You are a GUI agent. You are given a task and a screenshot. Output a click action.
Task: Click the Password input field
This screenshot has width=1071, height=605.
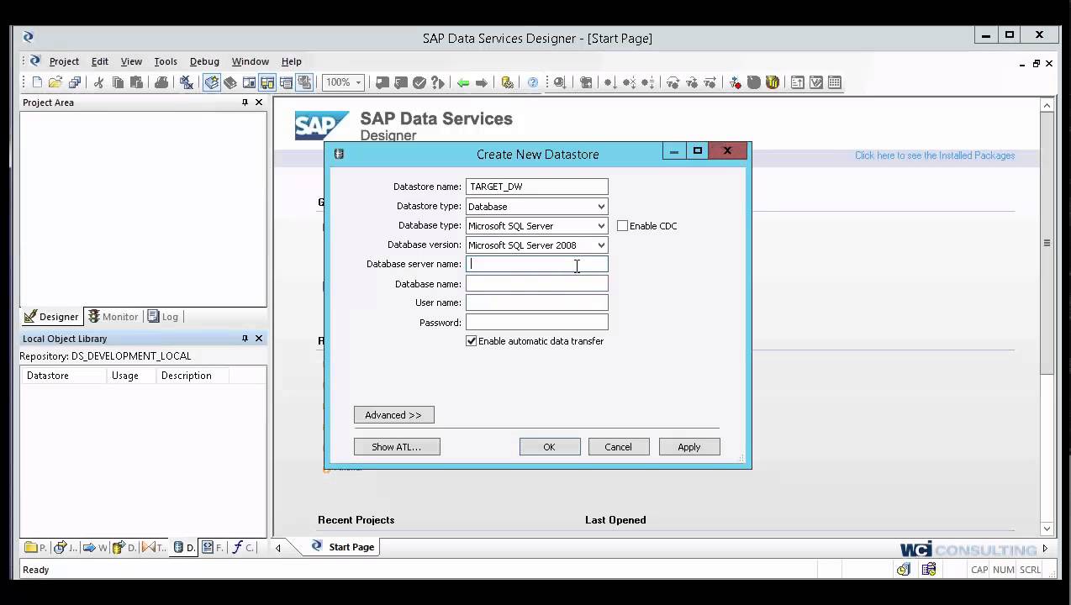click(x=537, y=323)
